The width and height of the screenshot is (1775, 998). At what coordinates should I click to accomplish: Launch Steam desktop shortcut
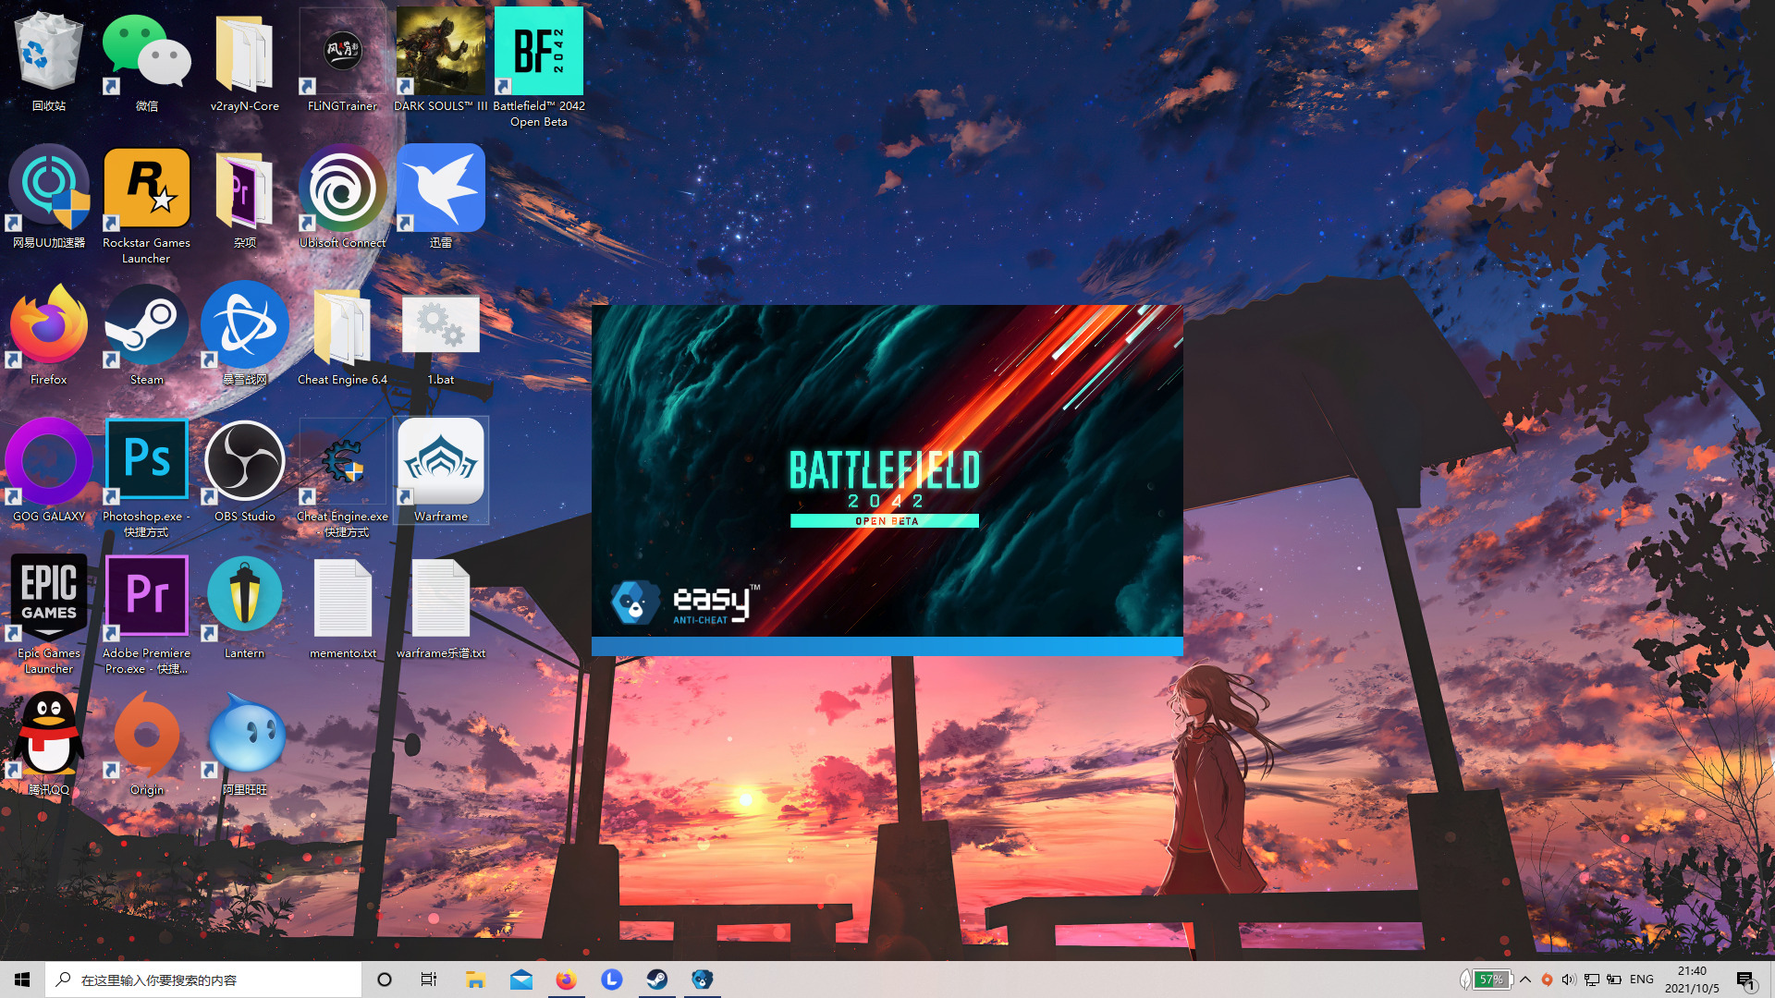click(147, 334)
